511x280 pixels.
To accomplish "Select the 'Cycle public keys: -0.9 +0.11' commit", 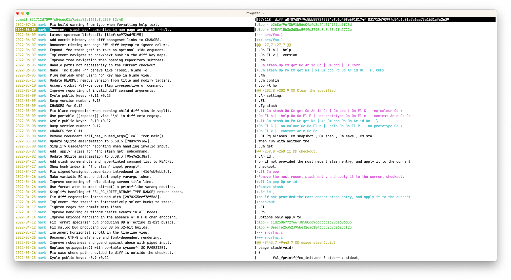I will tap(79, 258).
